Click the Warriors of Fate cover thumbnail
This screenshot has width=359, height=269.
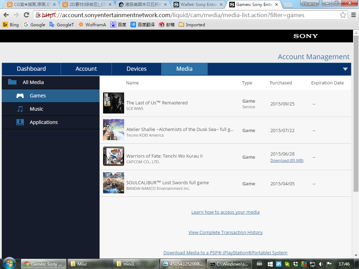[114, 156]
